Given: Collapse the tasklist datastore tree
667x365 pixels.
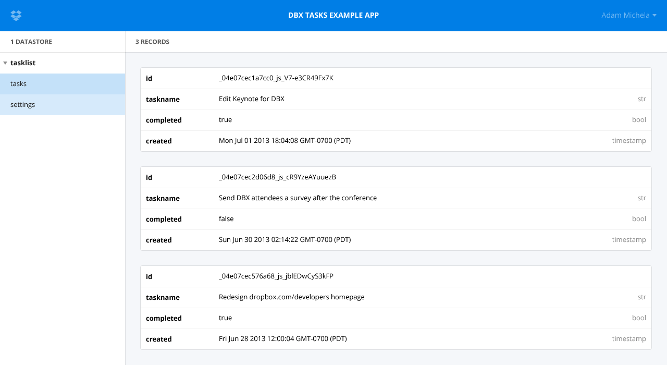Looking at the screenshot, I should [x=5, y=63].
